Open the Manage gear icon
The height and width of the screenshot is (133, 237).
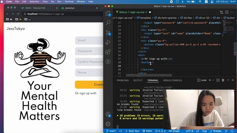point(108,124)
